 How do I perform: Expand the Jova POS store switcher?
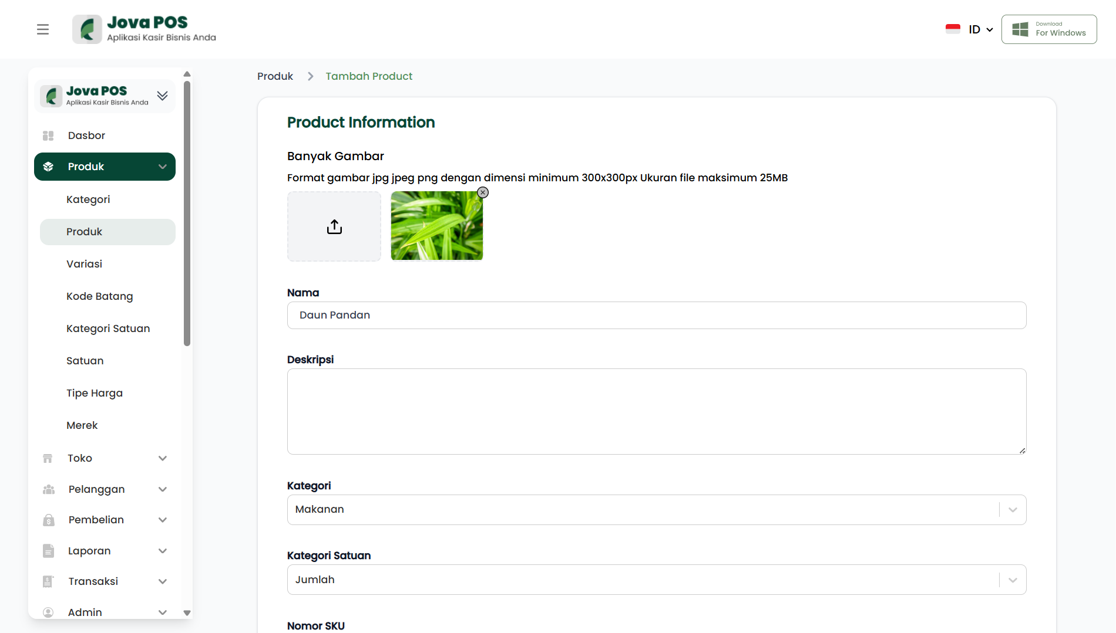(x=163, y=96)
